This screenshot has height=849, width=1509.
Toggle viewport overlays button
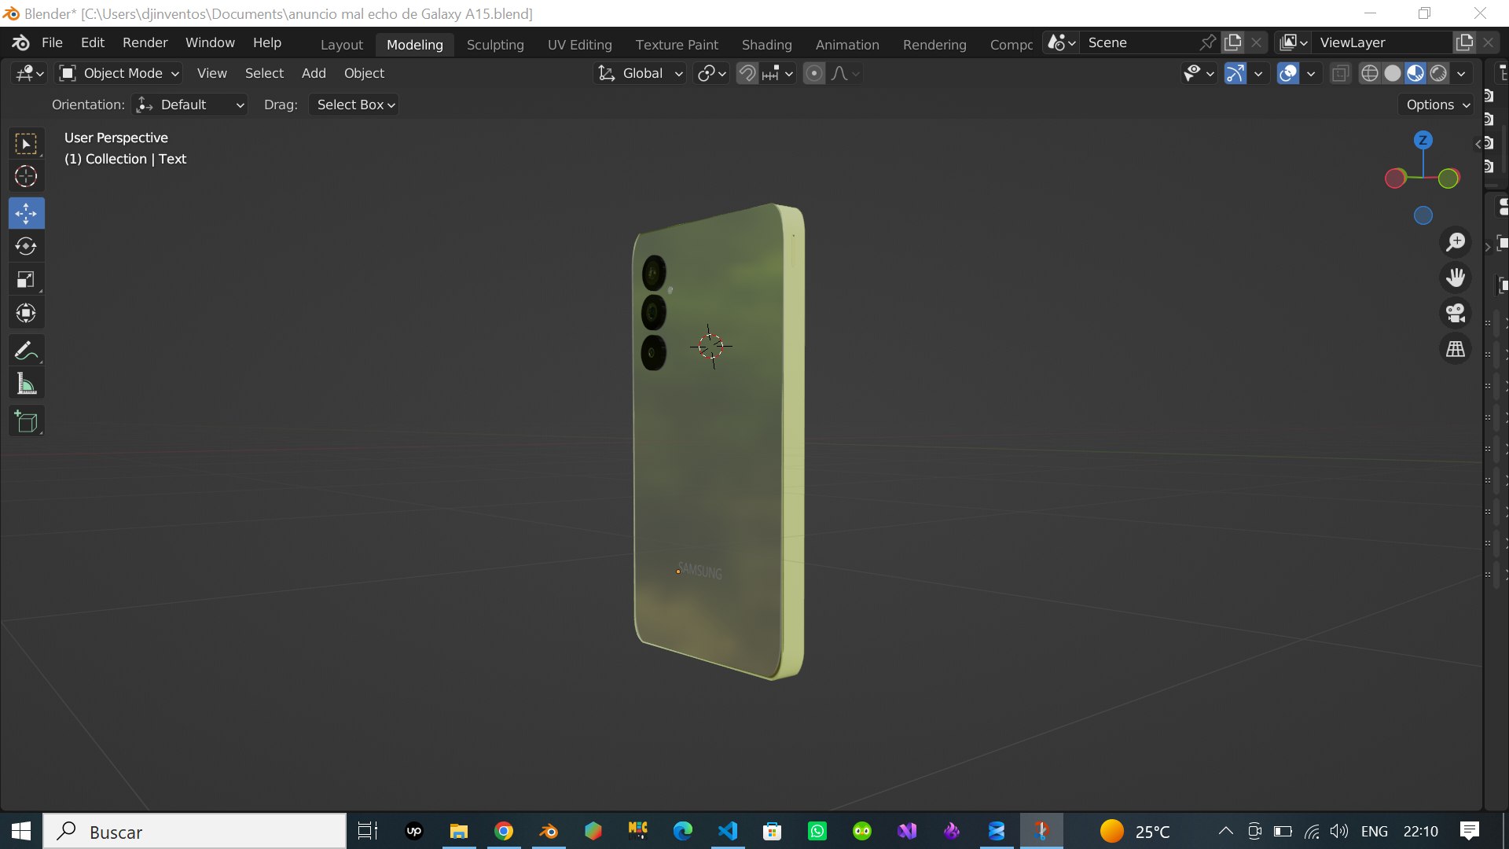pos(1288,73)
